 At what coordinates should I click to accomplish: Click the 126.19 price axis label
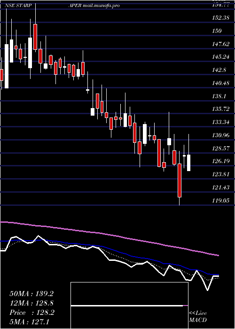(x=220, y=161)
